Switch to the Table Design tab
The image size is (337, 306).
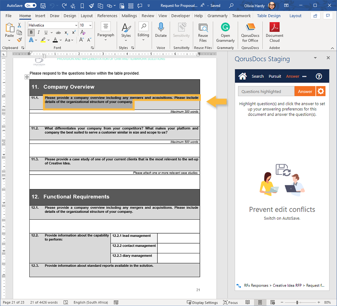pos(269,16)
